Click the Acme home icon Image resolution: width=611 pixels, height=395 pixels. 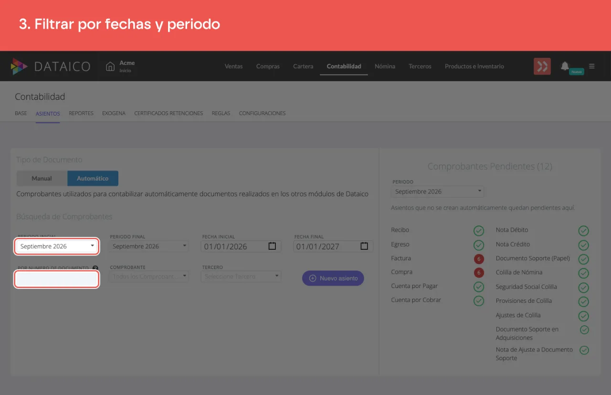tap(110, 66)
